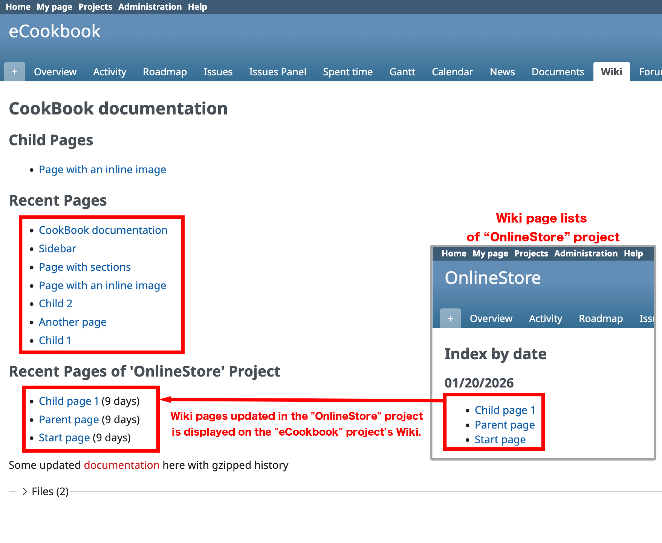This screenshot has height=543, width=662.
Task: Click the Child page 1 (9 days) link
Action: (69, 401)
